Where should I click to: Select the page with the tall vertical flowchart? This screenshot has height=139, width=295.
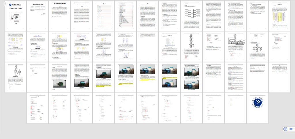(191, 46)
